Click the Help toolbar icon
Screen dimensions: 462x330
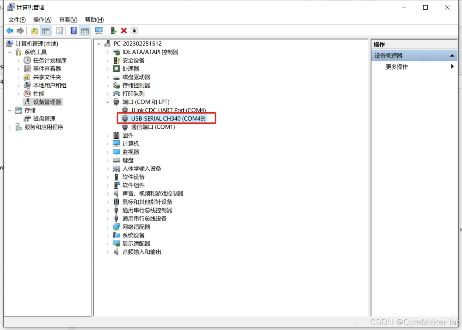73,31
